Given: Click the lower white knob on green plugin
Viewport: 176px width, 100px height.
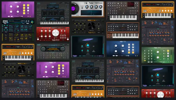Looking at the screenshot, I should pos(158,57).
